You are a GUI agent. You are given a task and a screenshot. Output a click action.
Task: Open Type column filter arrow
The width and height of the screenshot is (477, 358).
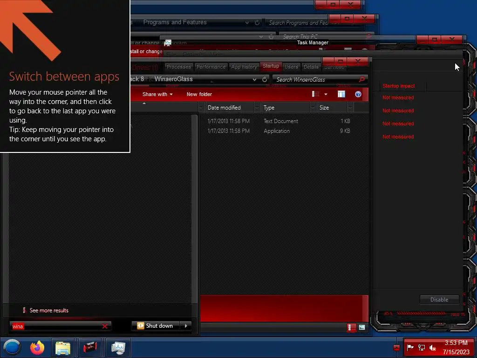313,108
